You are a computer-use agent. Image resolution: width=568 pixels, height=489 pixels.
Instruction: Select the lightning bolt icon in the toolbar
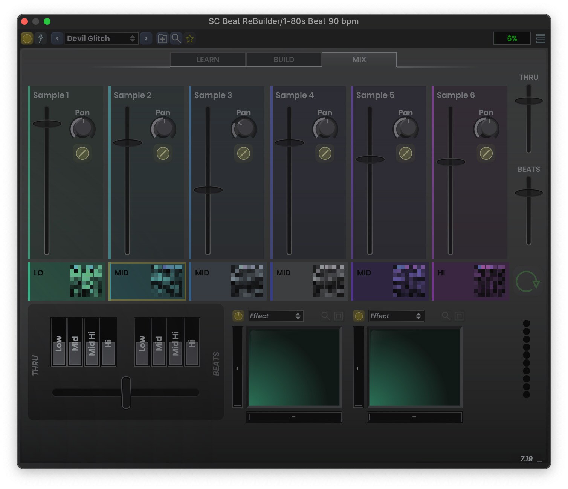pos(41,38)
